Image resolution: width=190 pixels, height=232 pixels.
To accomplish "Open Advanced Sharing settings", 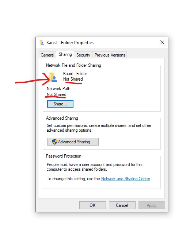I will (73, 142).
